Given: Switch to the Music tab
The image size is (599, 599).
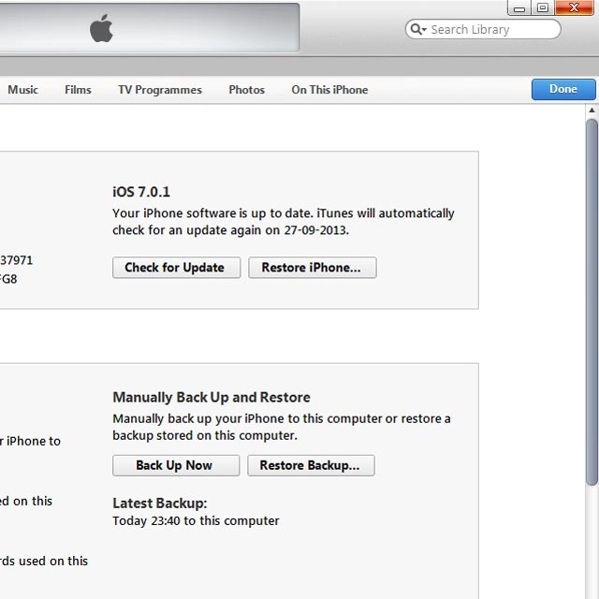Looking at the screenshot, I should (x=23, y=90).
